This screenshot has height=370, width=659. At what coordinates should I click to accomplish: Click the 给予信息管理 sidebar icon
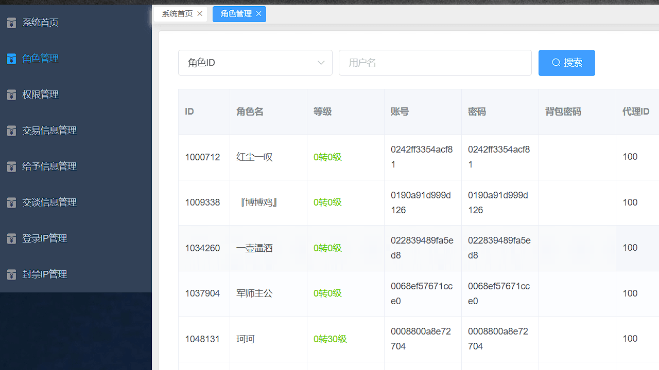[x=11, y=166]
